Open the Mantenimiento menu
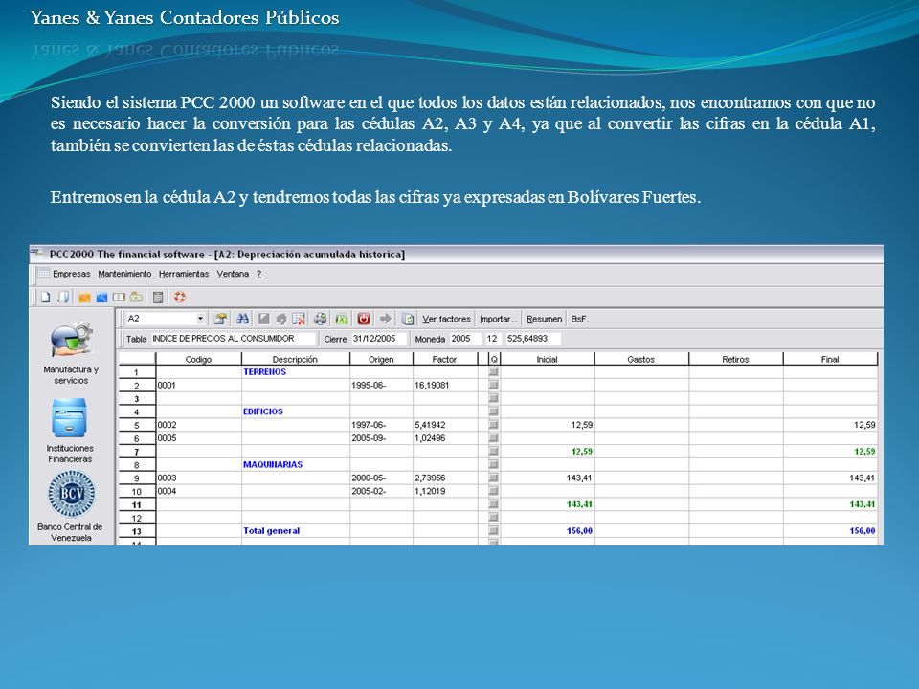 tap(124, 274)
